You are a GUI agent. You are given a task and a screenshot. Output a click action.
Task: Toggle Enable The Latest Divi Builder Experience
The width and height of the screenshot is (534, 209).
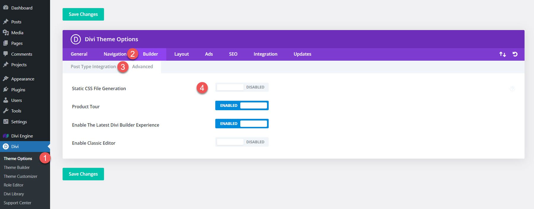click(242, 123)
